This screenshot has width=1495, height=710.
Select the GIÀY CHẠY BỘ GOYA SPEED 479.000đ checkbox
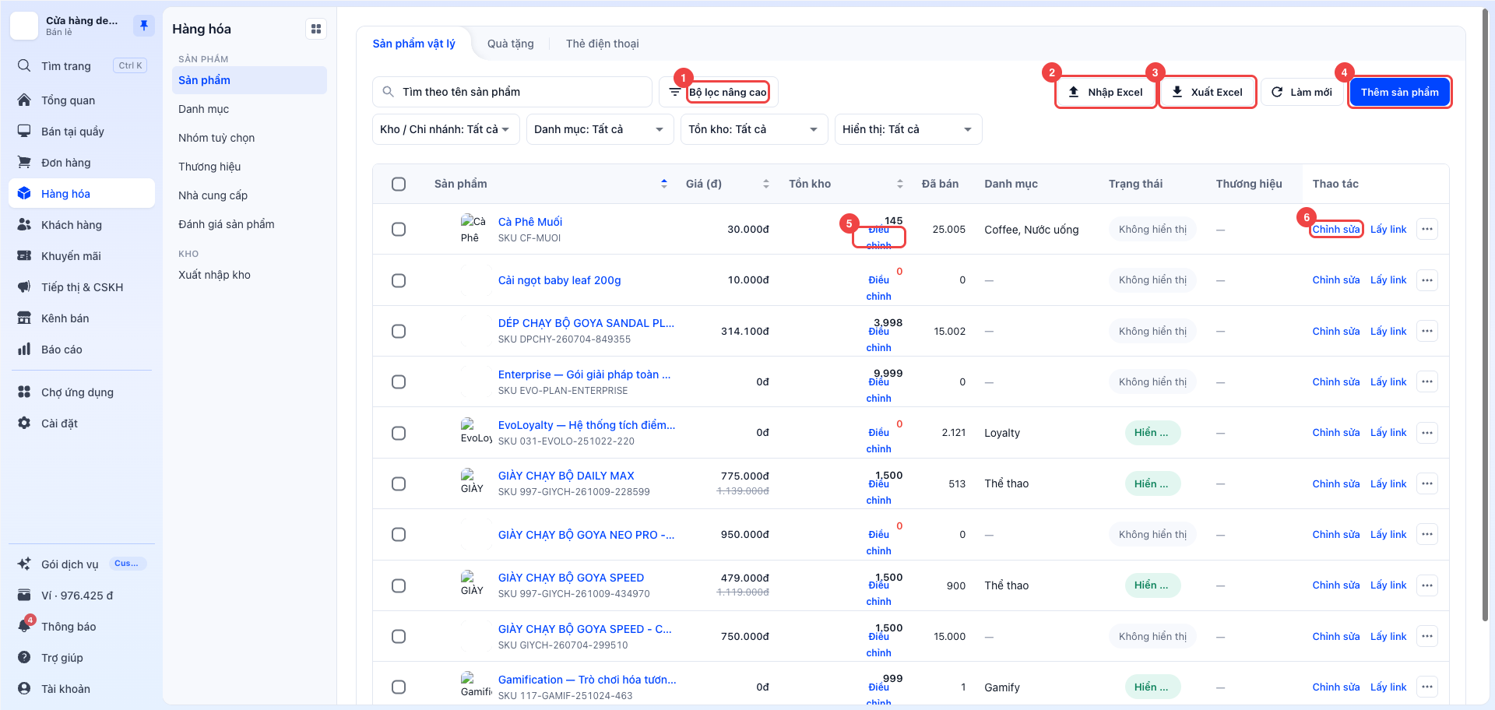point(399,585)
